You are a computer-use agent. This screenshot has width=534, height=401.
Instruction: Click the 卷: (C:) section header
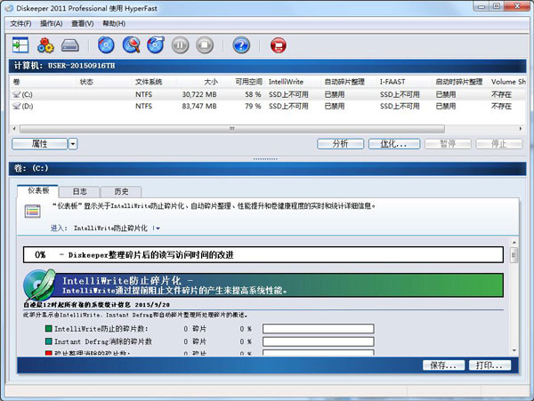[x=267, y=168]
